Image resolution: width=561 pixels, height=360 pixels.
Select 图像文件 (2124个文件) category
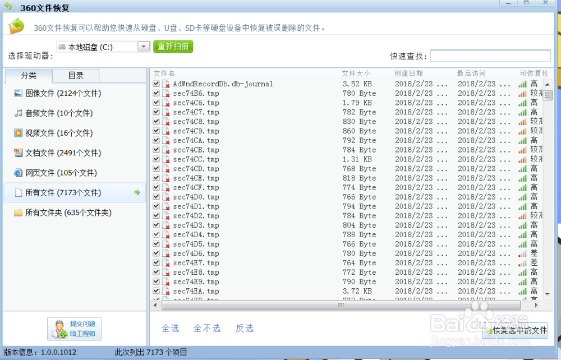(x=75, y=93)
